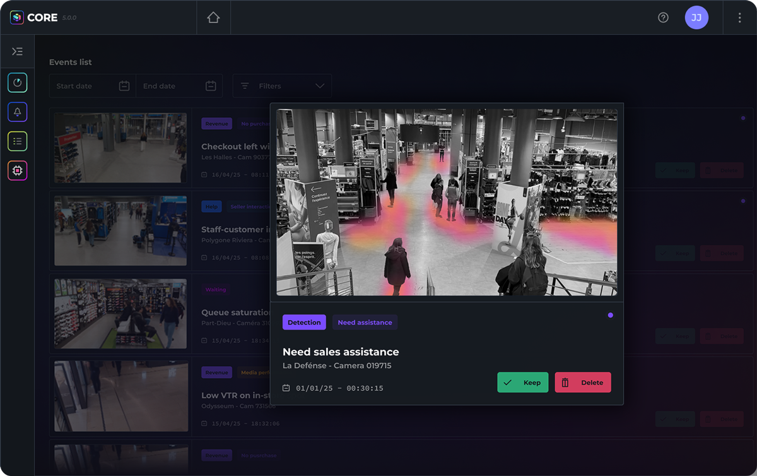The height and width of the screenshot is (476, 757).
Task: Click the home icon in top bar
Action: [213, 17]
